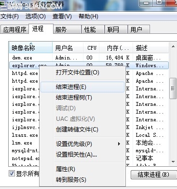Image resolution: width=177 pixels, height=189 pixels.
Task: Click the process list scrollbar thumb
Action: pos(173,88)
